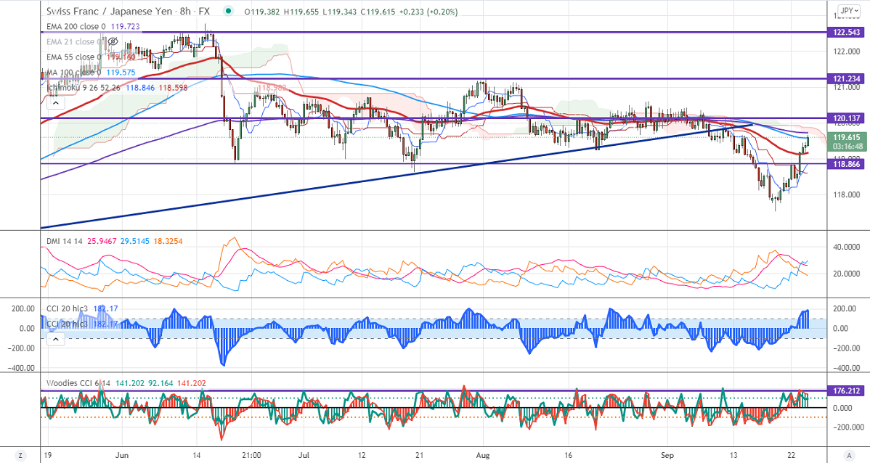Click the Sep label on time axis
Screen dimensions: 870x463
tap(667, 455)
